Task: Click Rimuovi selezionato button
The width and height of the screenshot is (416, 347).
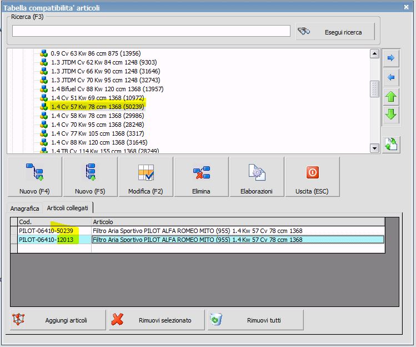Action: [157, 320]
